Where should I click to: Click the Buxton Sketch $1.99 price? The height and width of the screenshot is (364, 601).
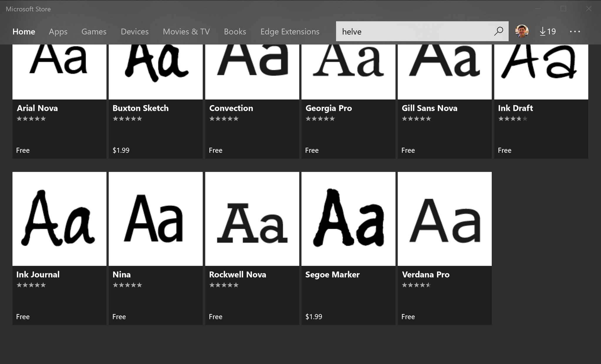121,150
